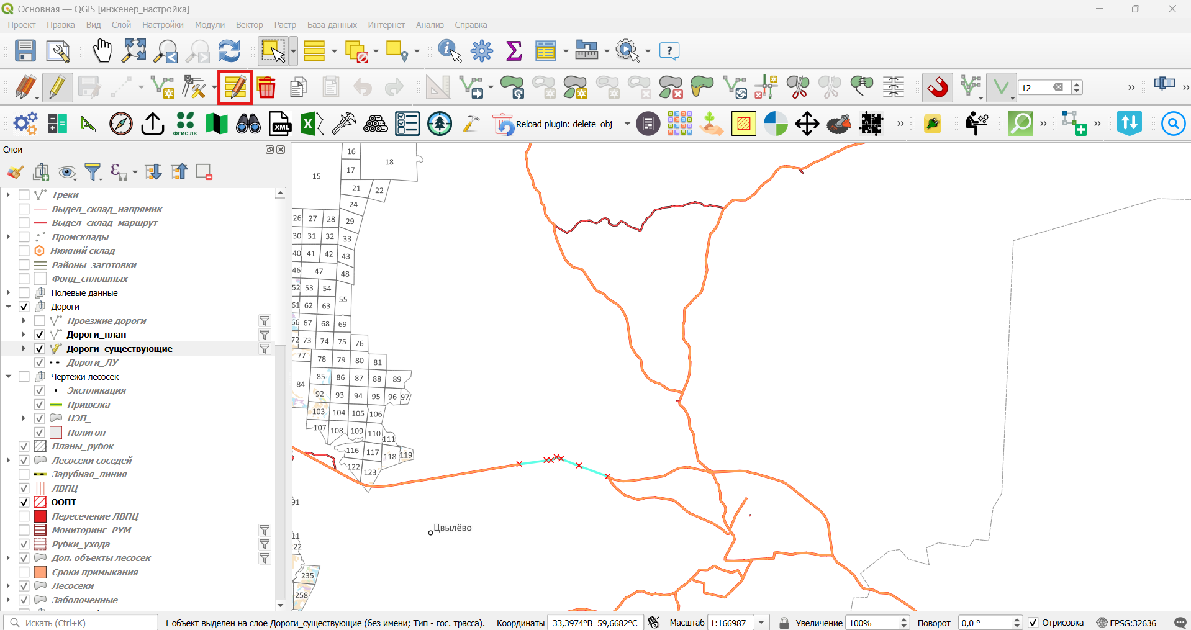Viewport: 1191px width, 630px height.
Task: Open the Модули menu
Action: click(x=210, y=25)
